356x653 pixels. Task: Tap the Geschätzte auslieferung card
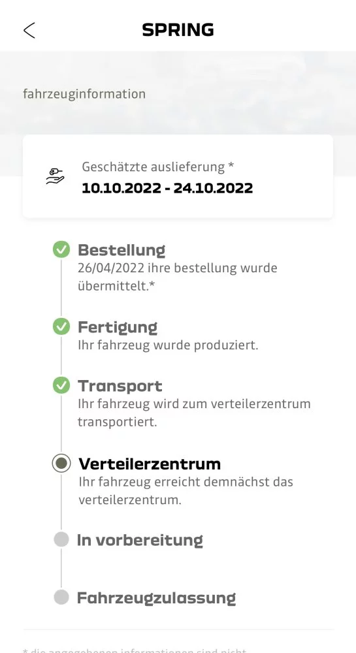pos(178,176)
